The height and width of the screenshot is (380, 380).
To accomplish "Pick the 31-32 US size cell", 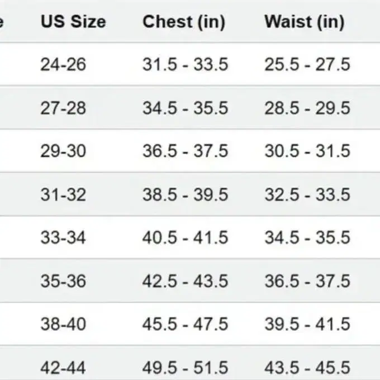I will (63, 194).
